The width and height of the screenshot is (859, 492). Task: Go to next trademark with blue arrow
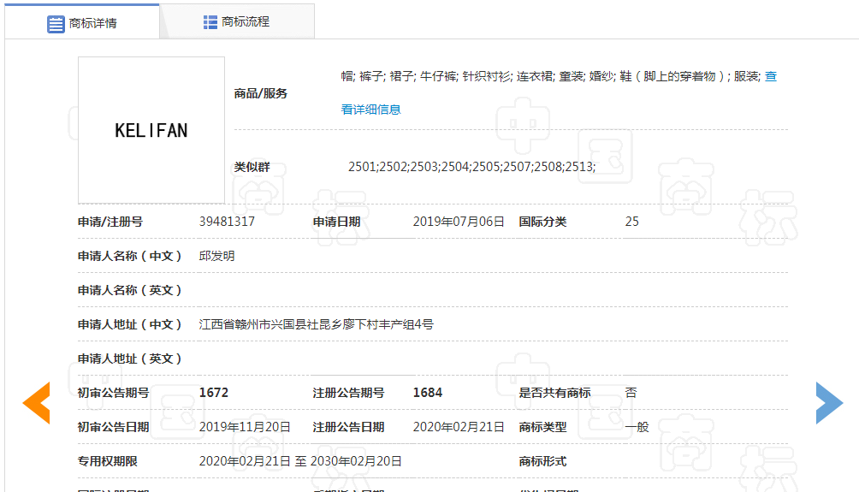(828, 403)
